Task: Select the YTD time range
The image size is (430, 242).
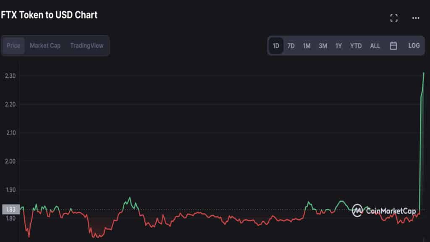Action: 356,46
